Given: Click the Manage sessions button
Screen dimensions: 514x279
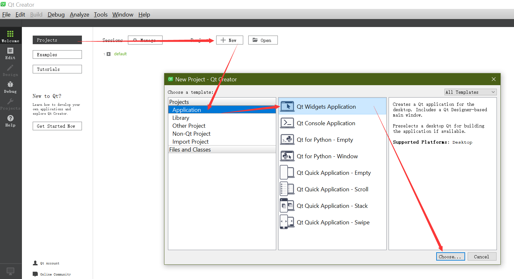Looking at the screenshot, I should point(145,40).
